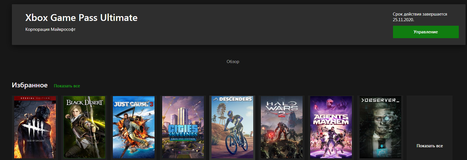This screenshot has height=160, width=467.
Task: Click the Показать все tile after Observer
Action: [x=430, y=128]
